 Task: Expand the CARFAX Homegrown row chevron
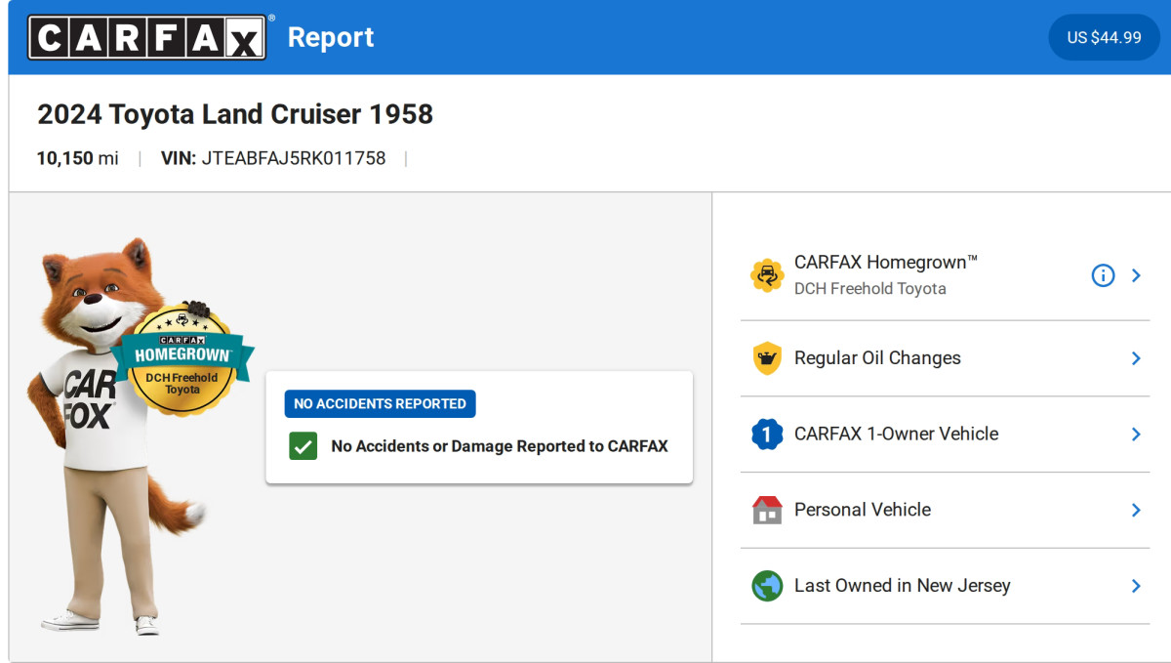point(1136,275)
